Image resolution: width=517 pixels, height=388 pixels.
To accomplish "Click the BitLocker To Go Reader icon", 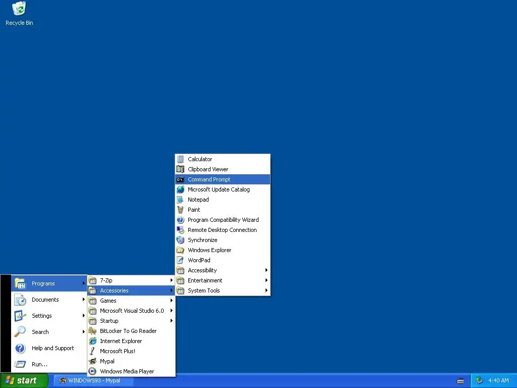I will [93, 331].
